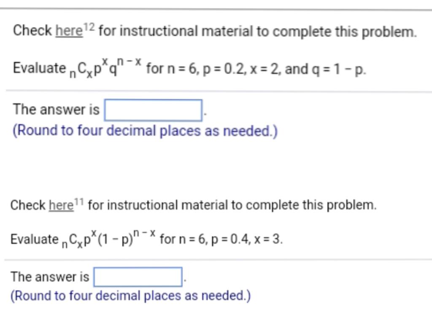This screenshot has width=432, height=329.
Task: Click the phrase 'The answer is' in problem two
Action: [50, 277]
